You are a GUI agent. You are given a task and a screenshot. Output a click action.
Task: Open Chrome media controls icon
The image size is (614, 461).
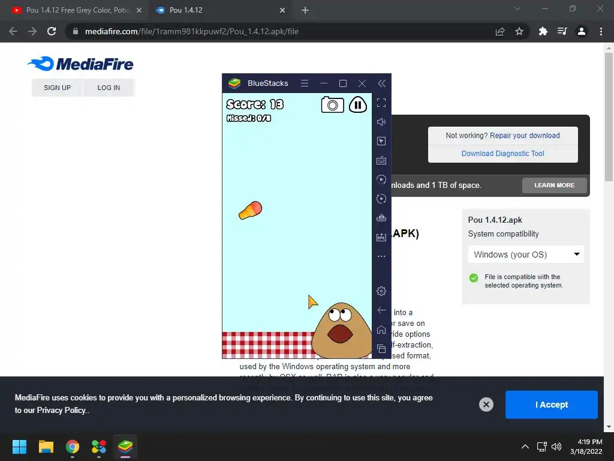[x=562, y=31]
